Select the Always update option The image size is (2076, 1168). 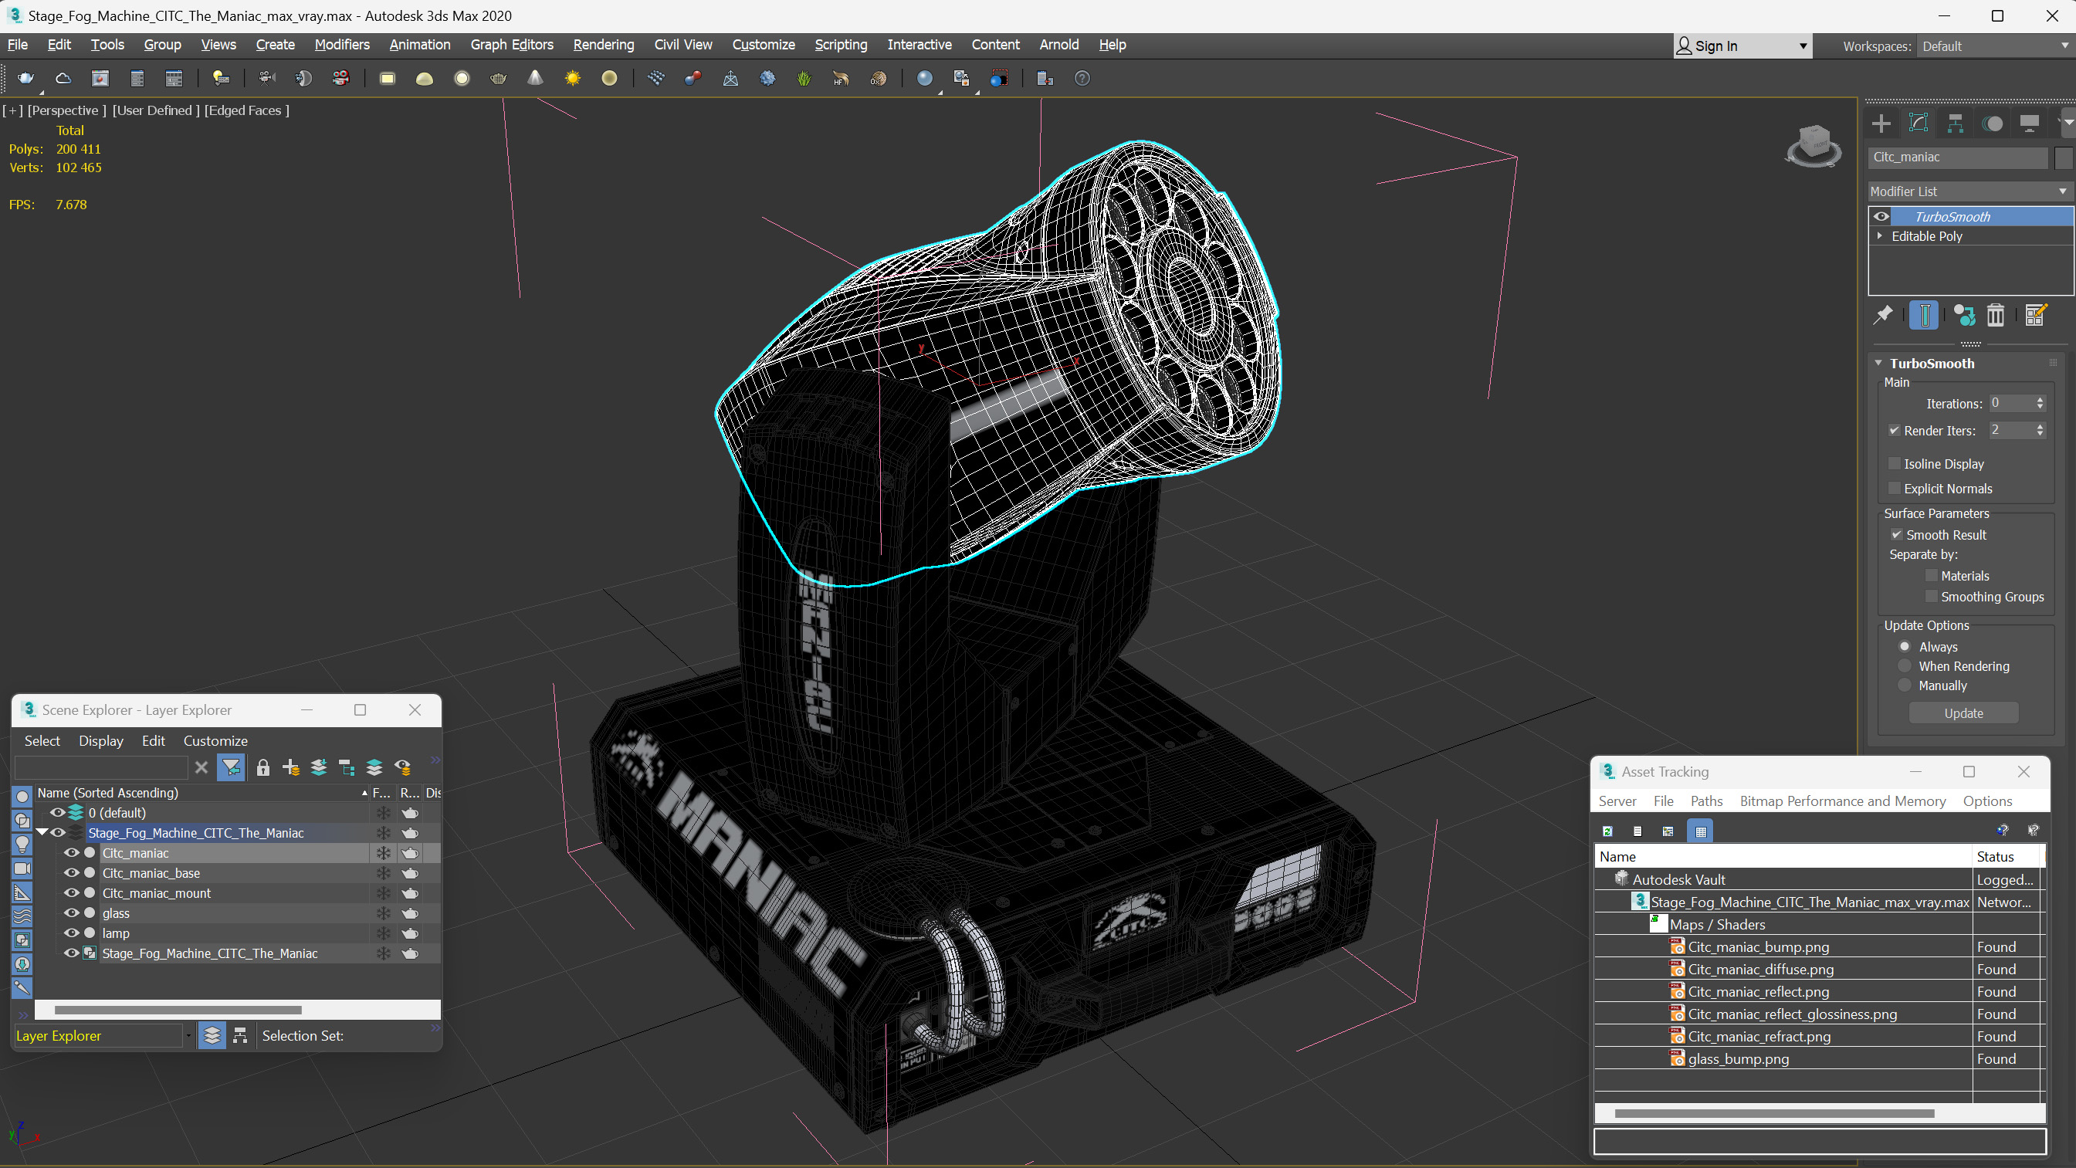(1905, 646)
